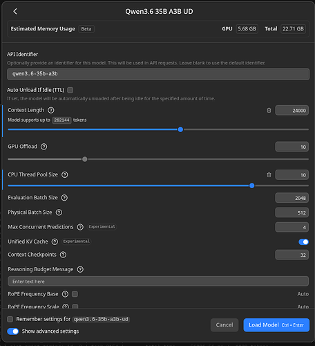Open the CPU Thread Pool Size help icon
The width and height of the screenshot is (315, 346).
coord(65,174)
